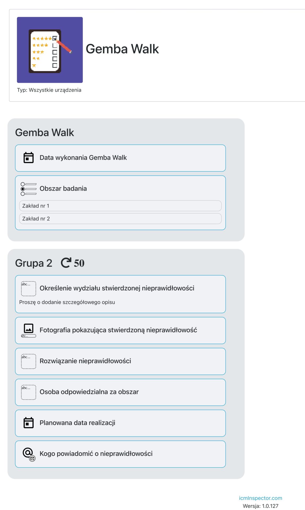The image size is (305, 510).
Task: Click radio list icon next to Obszar badania
Action: 29,189
